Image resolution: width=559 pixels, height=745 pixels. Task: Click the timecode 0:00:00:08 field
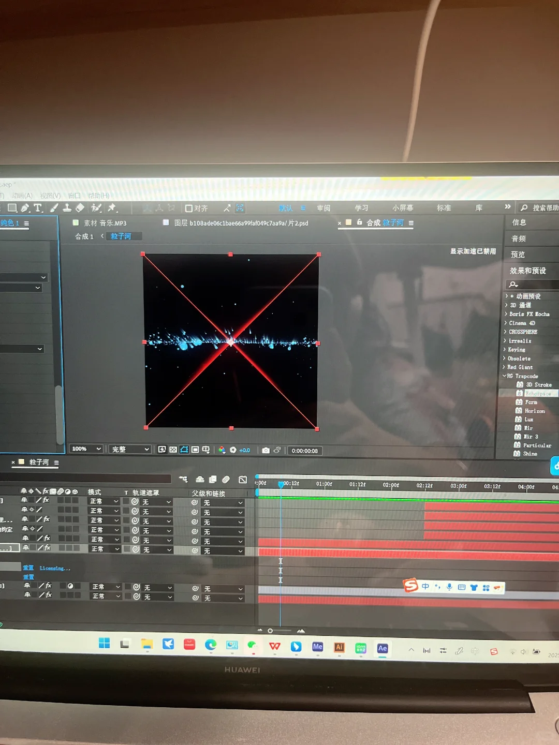tap(304, 451)
